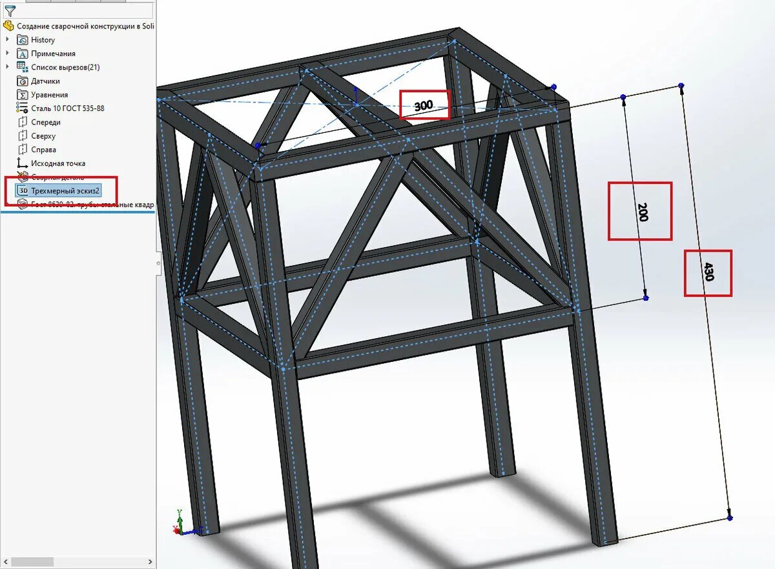The height and width of the screenshot is (569, 775).
Task: Click the origin icon for Исходная точка
Action: point(23,163)
